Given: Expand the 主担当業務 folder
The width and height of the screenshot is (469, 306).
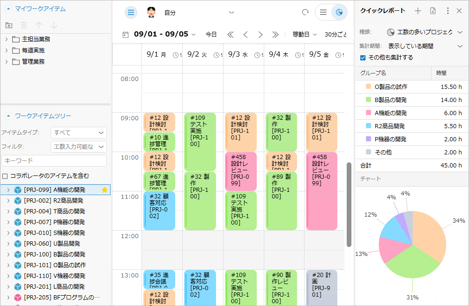Looking at the screenshot, I should coord(7,39).
